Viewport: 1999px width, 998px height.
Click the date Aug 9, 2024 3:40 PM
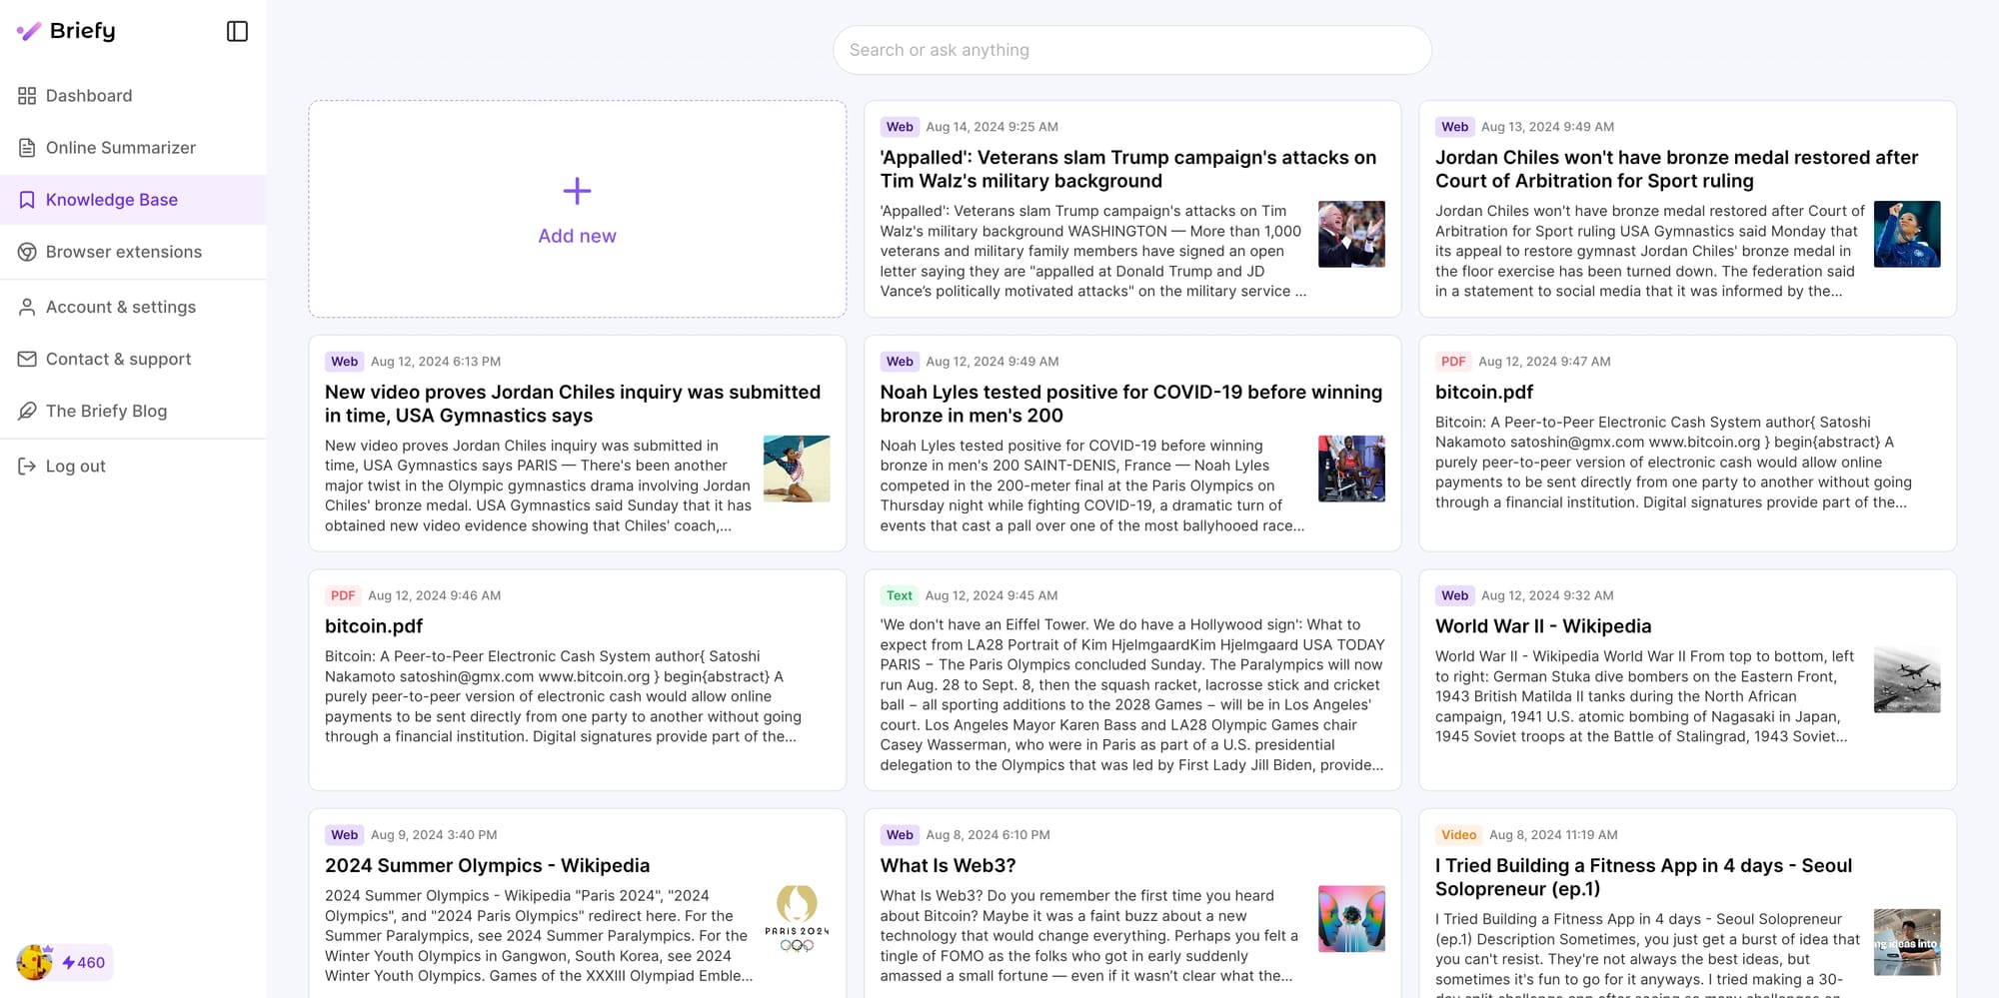434,835
